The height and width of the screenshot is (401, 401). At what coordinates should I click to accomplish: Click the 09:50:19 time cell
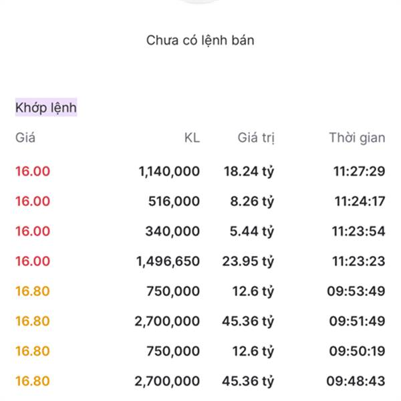[357, 352]
